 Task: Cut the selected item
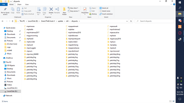(x=24, y=8)
